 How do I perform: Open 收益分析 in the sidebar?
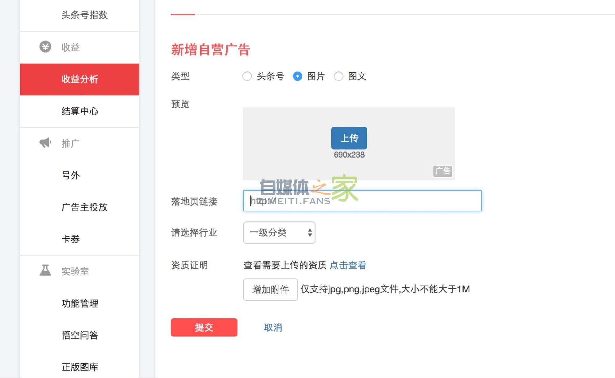click(79, 79)
